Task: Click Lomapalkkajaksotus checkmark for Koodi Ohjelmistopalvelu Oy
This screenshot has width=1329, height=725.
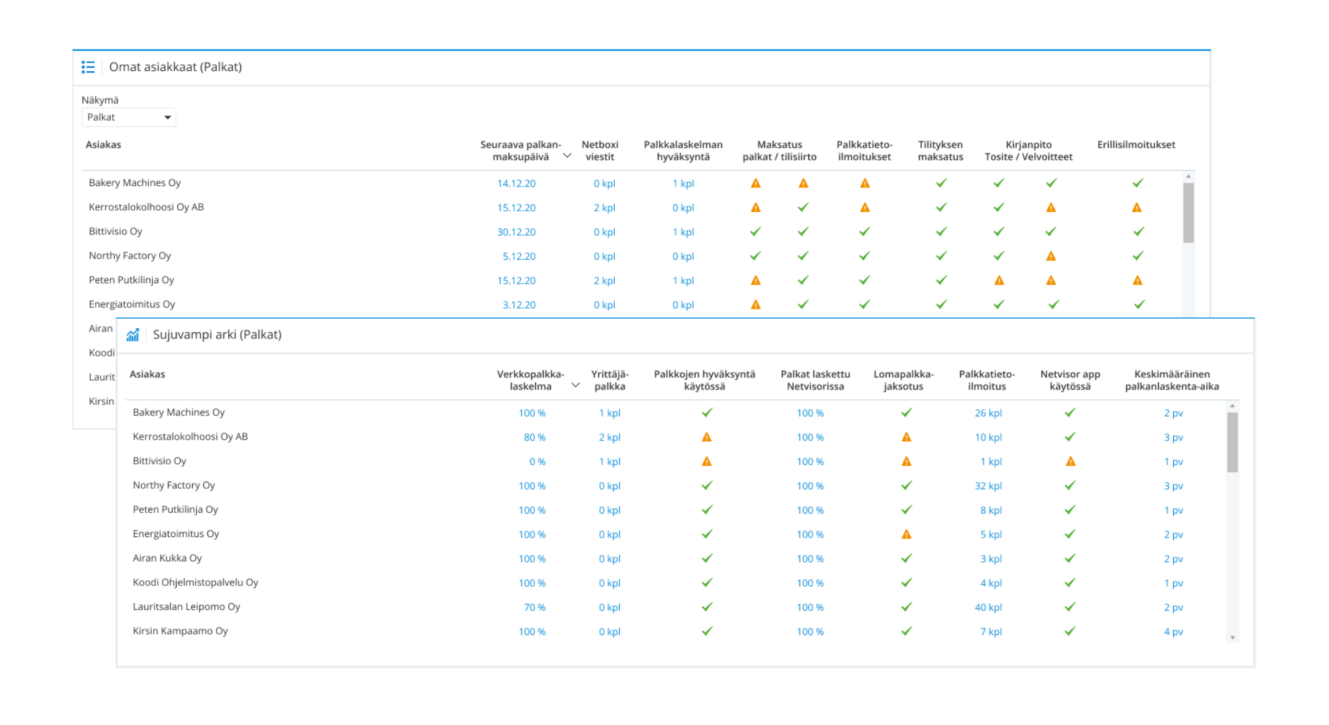Action: pyautogui.click(x=906, y=583)
